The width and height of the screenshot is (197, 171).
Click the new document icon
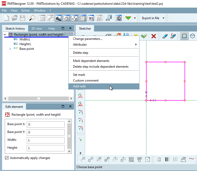[6, 18]
